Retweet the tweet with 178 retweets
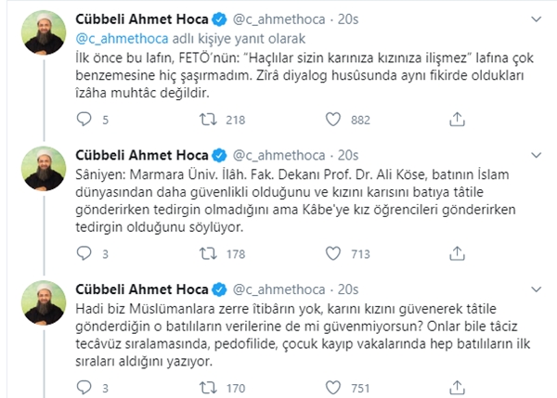Viewport: 557px width, 398px height. pos(208,253)
